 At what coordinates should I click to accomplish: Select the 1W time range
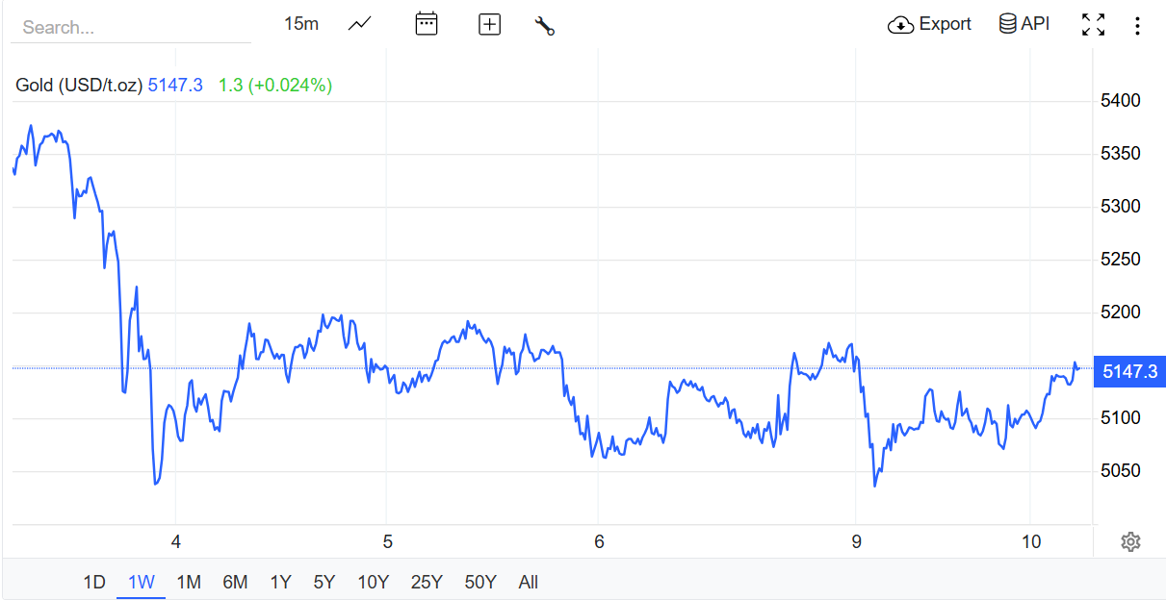[142, 582]
